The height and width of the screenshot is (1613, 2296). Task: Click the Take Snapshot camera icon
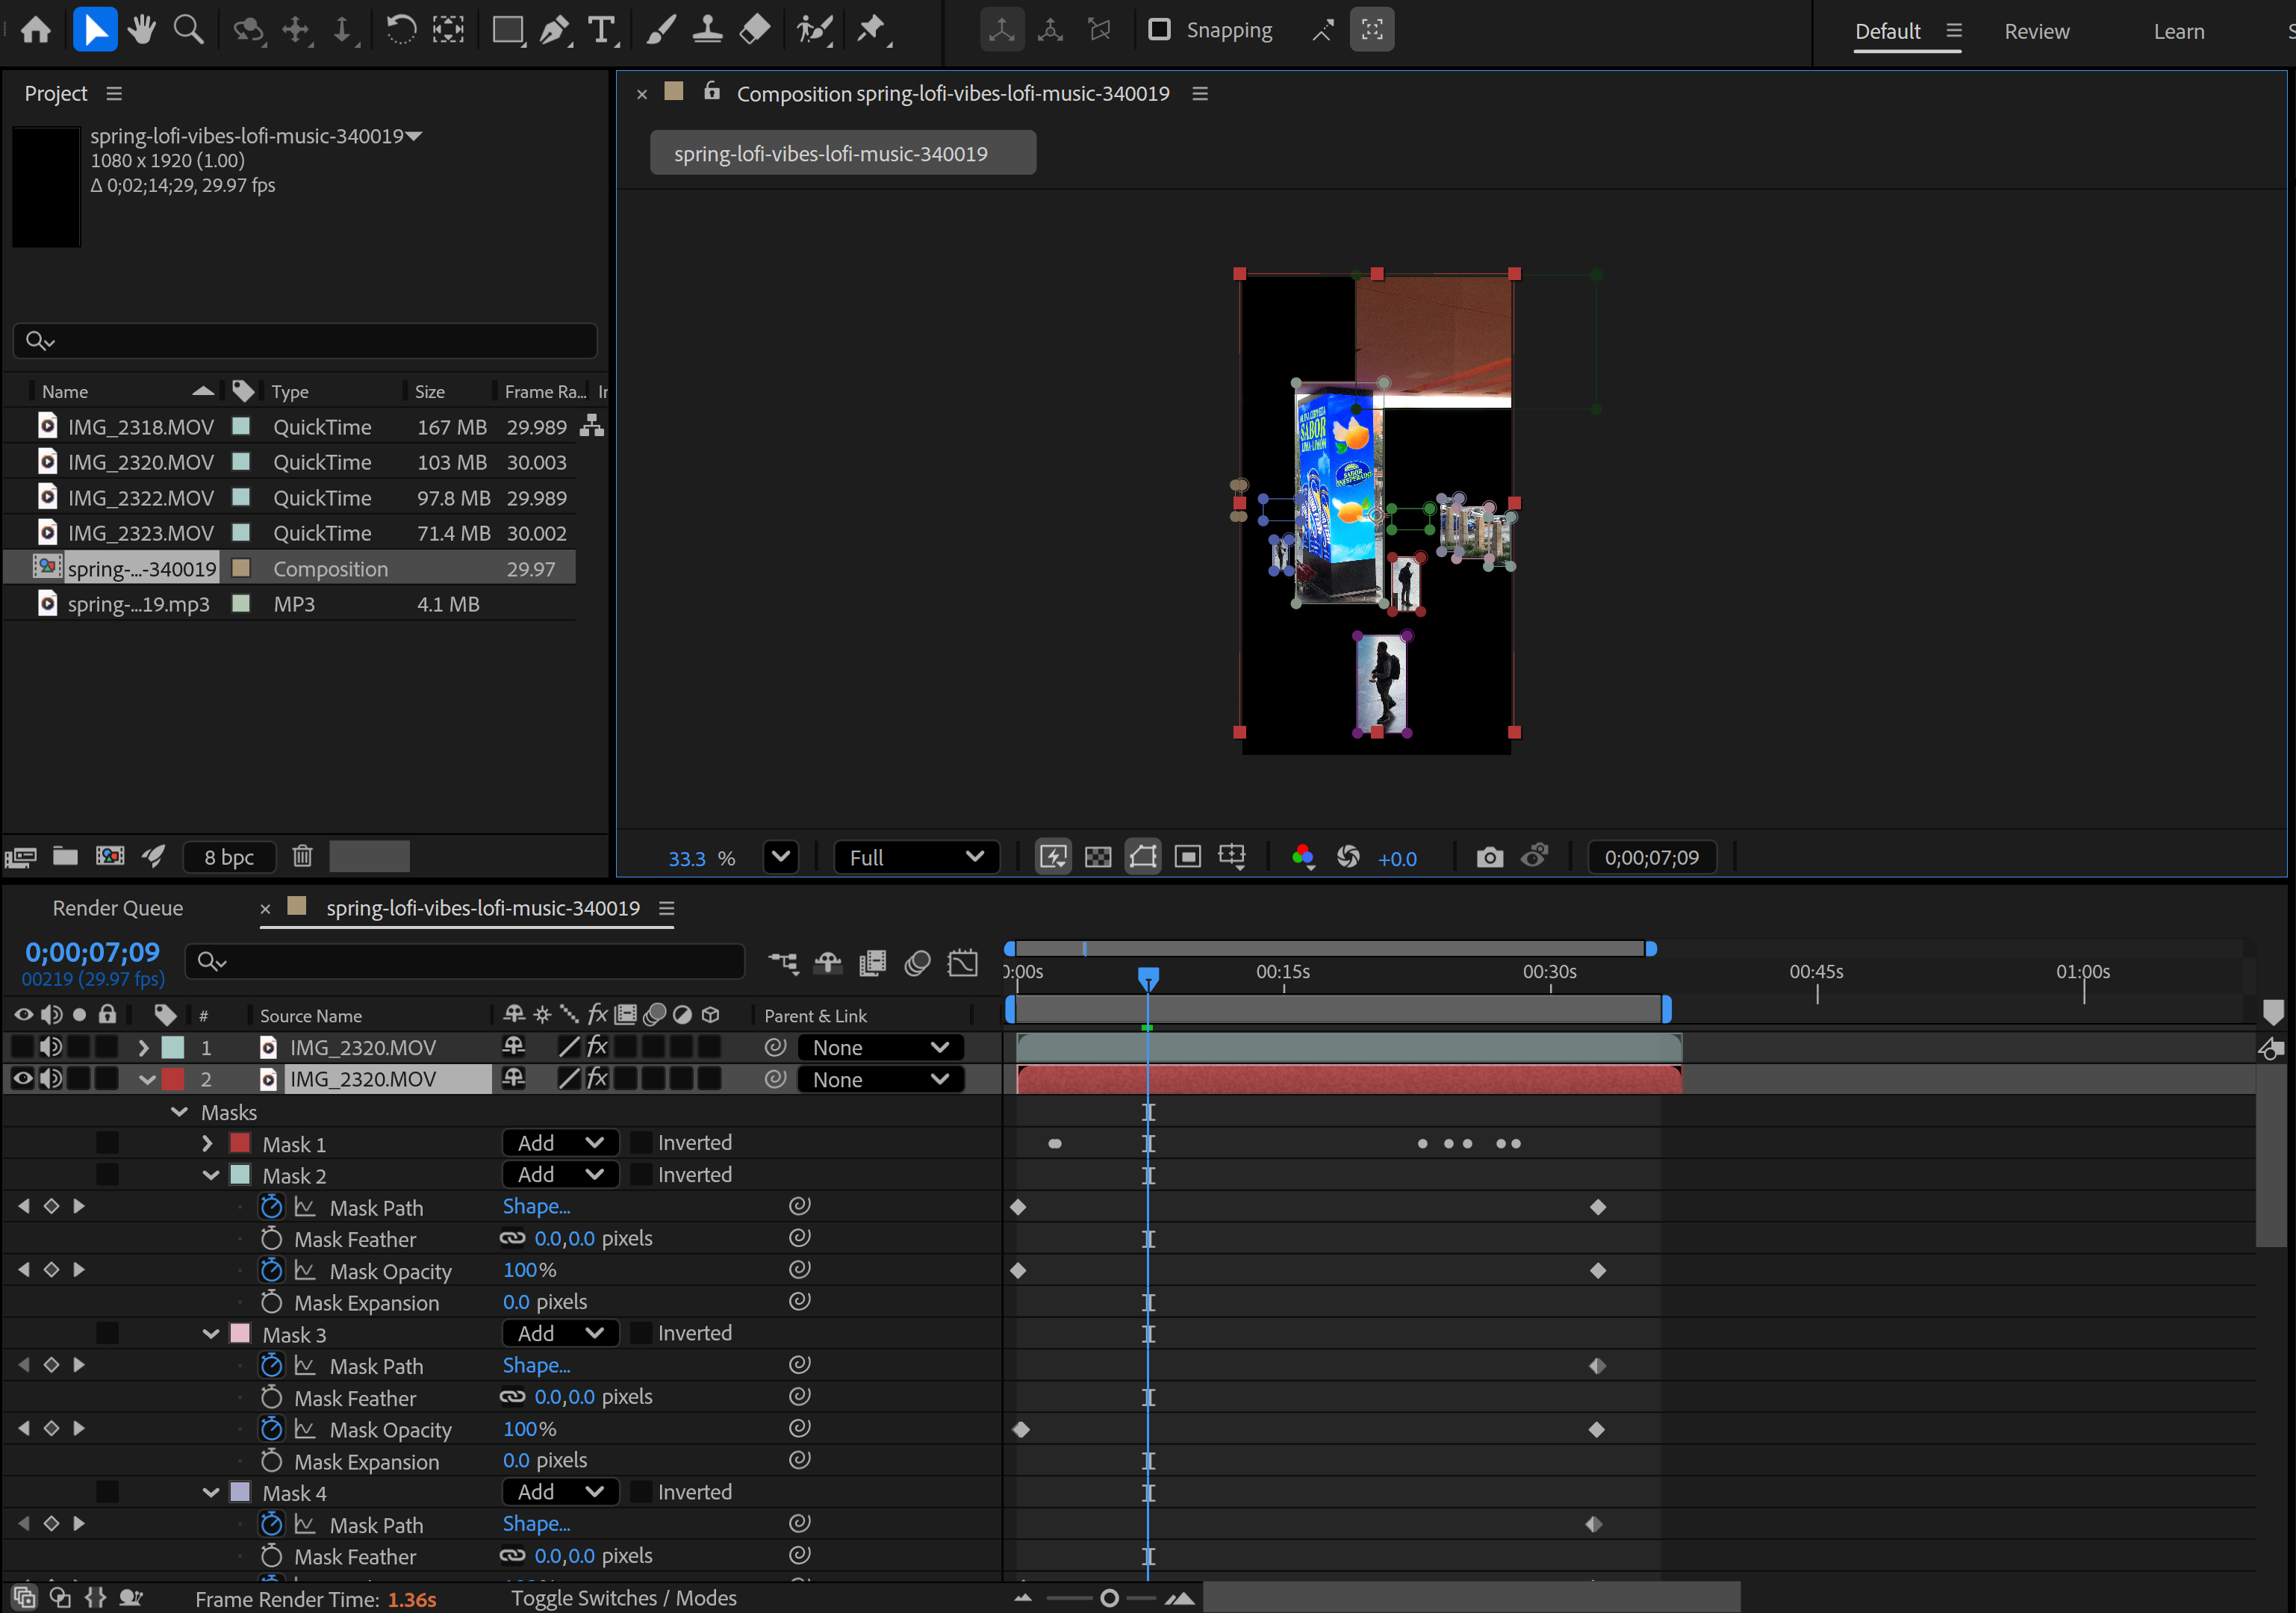[x=1489, y=857]
